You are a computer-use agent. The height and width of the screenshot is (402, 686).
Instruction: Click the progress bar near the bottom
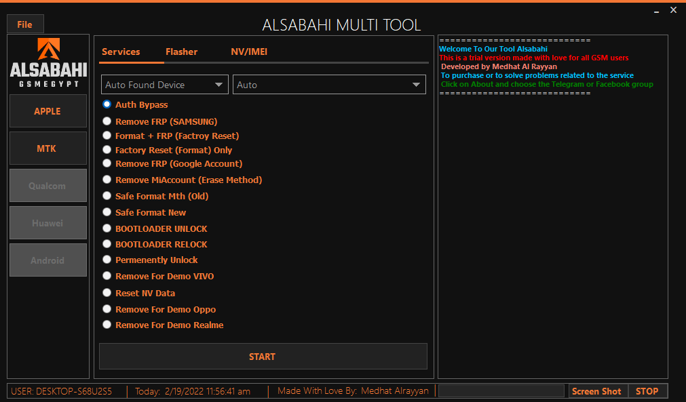[x=501, y=390]
